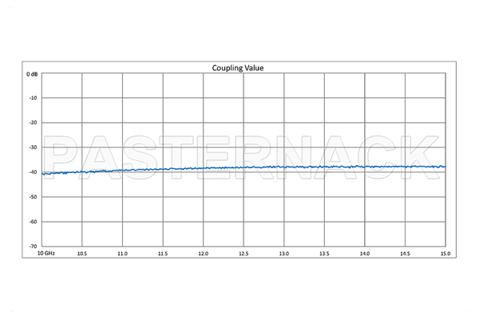Select the -30 y-axis label
The width and height of the screenshot is (479, 319).
coord(33,148)
